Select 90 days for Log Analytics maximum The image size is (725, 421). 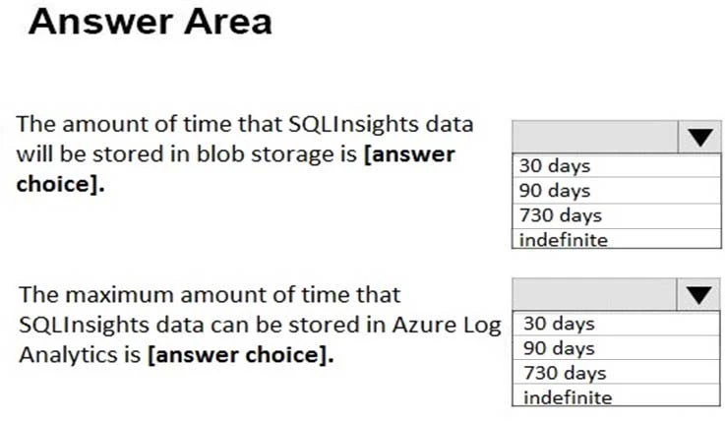tap(559, 347)
